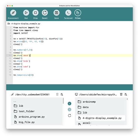Open the Terminal panel
Viewport: 139px width, 137px height.
coord(68,13)
